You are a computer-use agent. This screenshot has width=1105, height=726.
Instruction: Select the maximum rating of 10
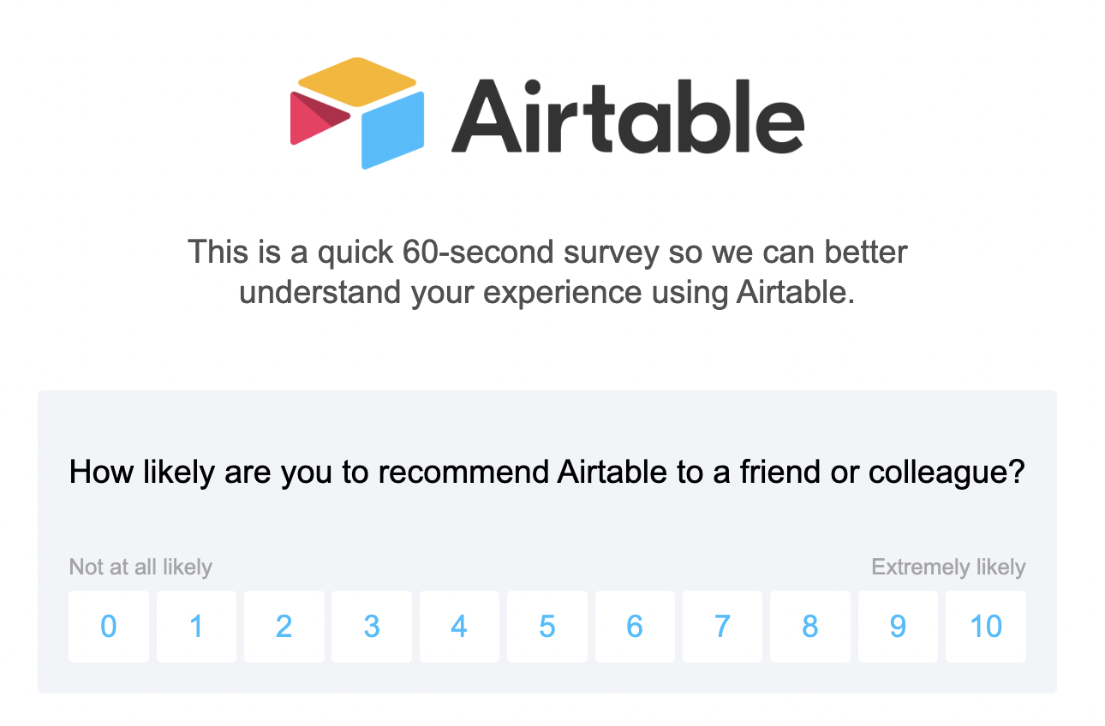985,627
